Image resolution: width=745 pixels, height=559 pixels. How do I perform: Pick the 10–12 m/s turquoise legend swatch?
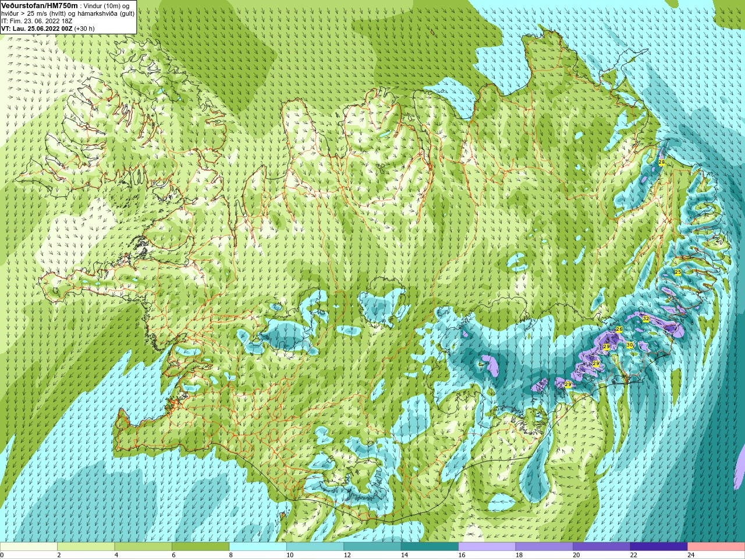(x=315, y=547)
